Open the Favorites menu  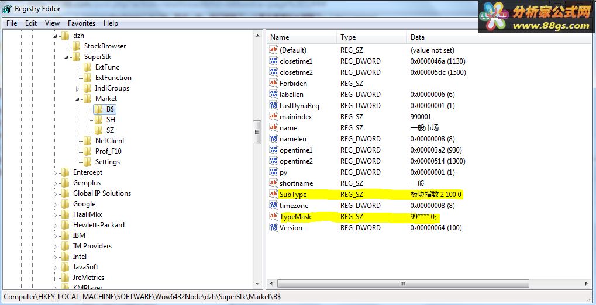point(81,23)
